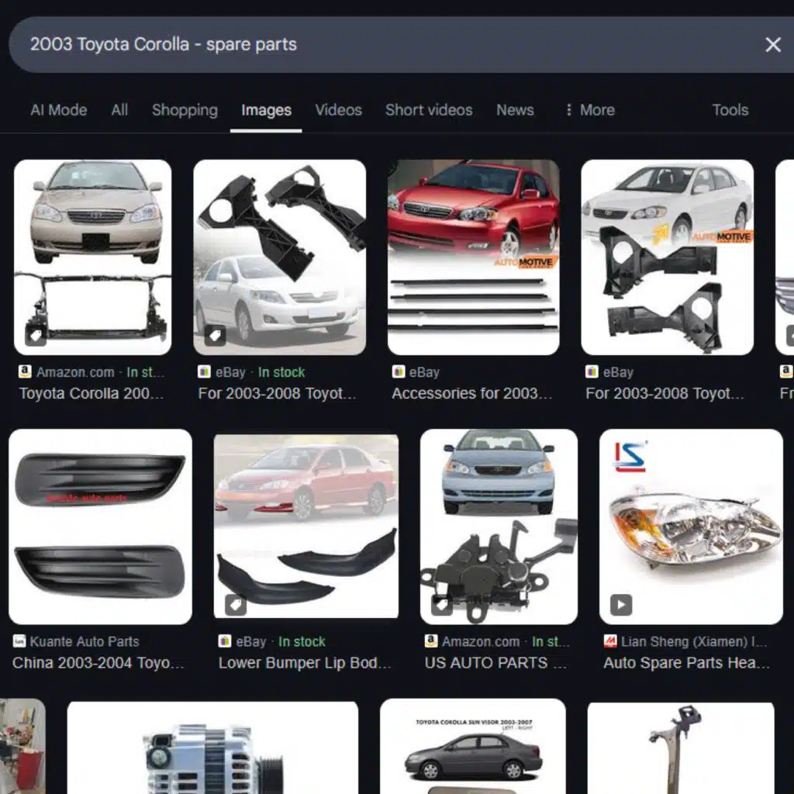
Task: Open red Corolla window trim thumbnail
Action: coord(473,257)
